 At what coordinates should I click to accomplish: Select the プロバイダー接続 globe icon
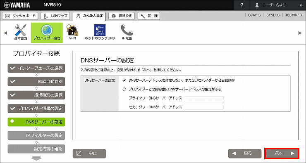click(x=47, y=33)
